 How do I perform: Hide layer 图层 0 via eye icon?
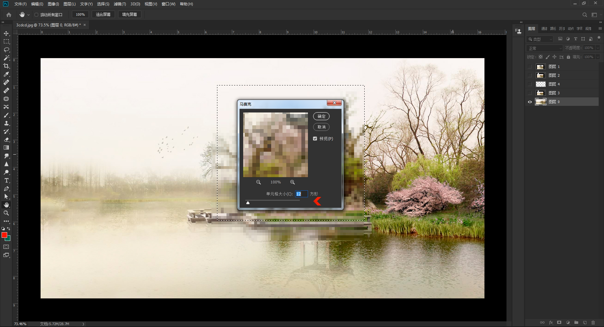[x=530, y=102]
